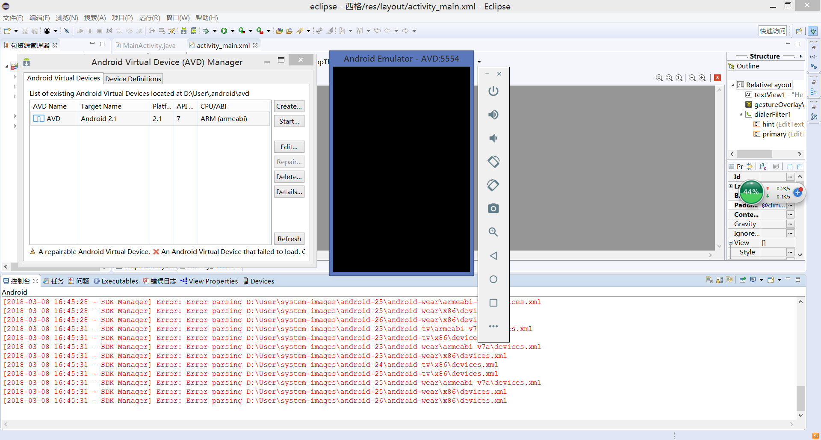Click the Id property ellipsis button
This screenshot has width=821, height=440.
pos(790,177)
